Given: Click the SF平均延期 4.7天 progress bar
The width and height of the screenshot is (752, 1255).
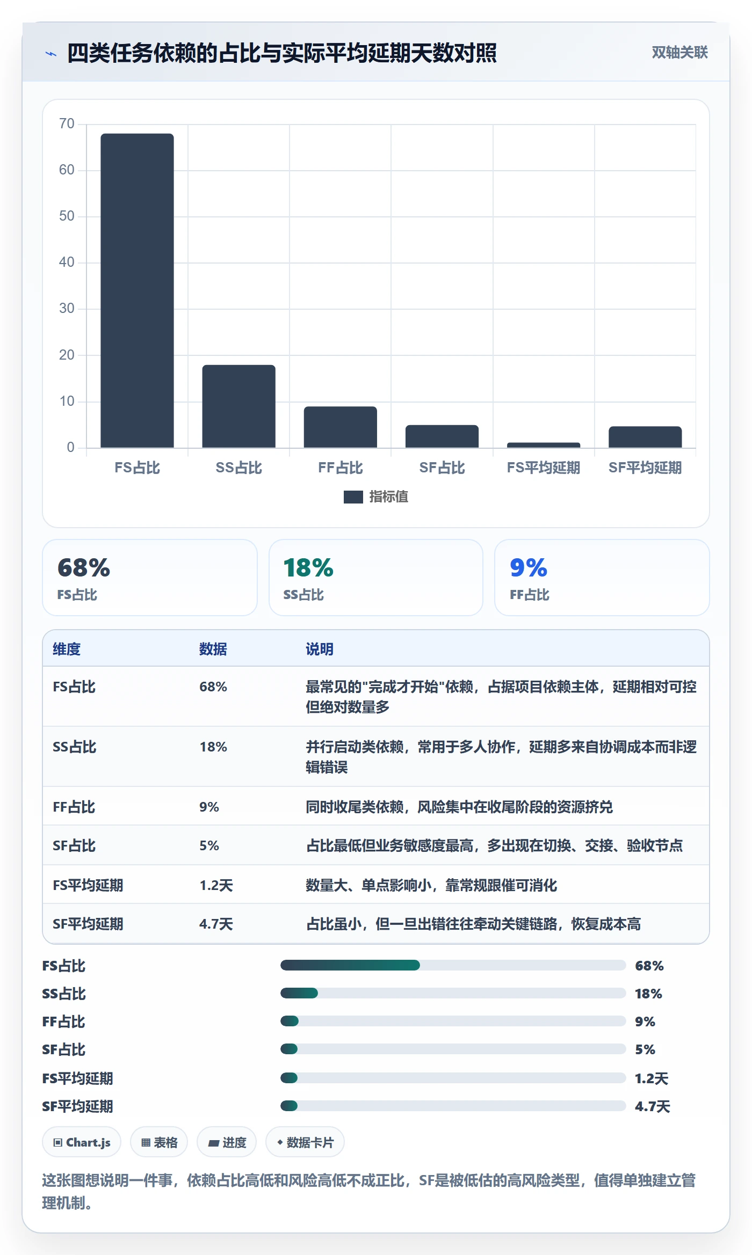Looking at the screenshot, I should (453, 1106).
